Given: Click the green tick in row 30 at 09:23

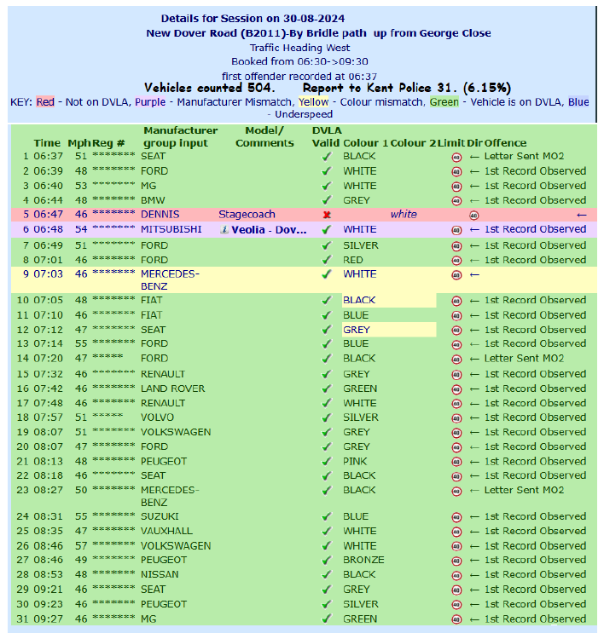Looking at the screenshot, I should (x=327, y=605).
